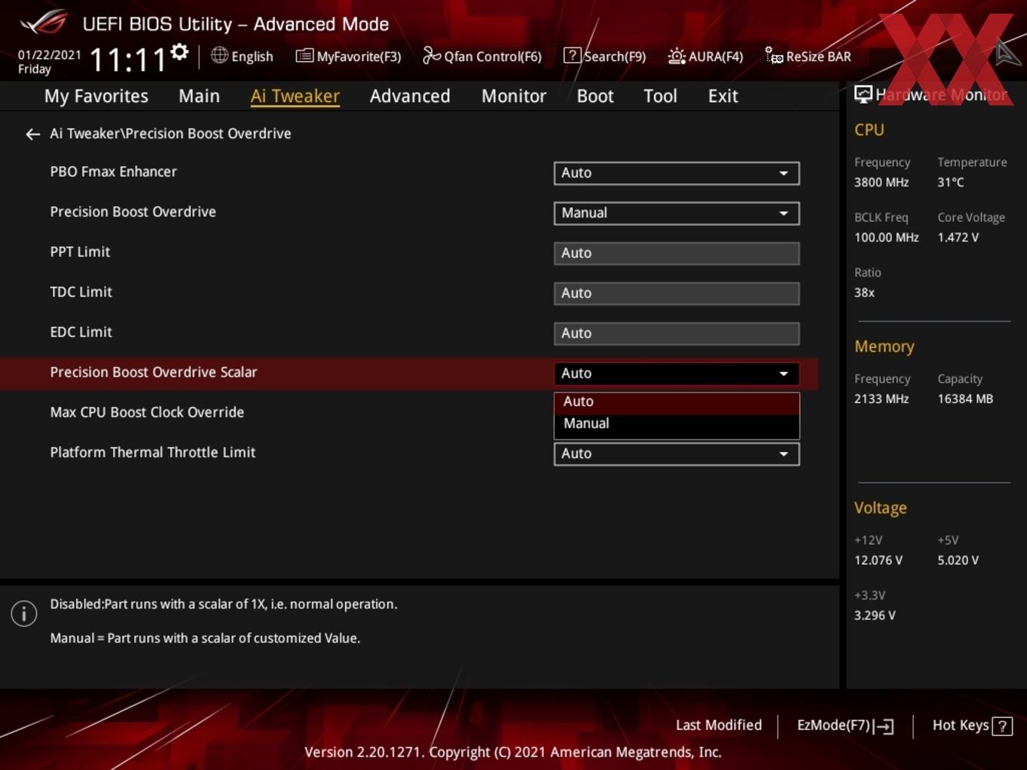This screenshot has width=1027, height=770.
Task: Open Qfan Control(F6) fan icon
Action: pos(431,55)
